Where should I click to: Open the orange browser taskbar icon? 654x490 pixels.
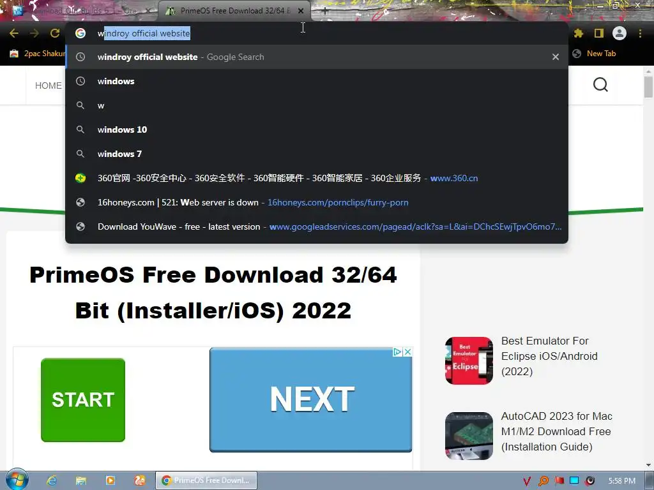pos(139,480)
